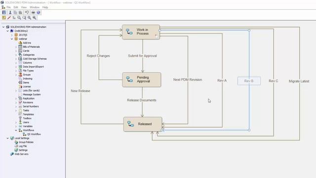
Task: Select Settings under Local Settings
Action: 23,150
